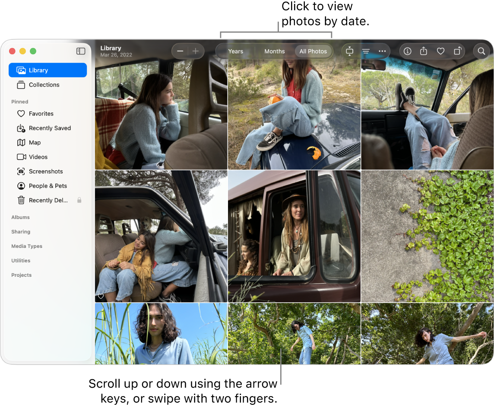Switch to the Years tab
The image size is (494, 407).
(x=235, y=51)
